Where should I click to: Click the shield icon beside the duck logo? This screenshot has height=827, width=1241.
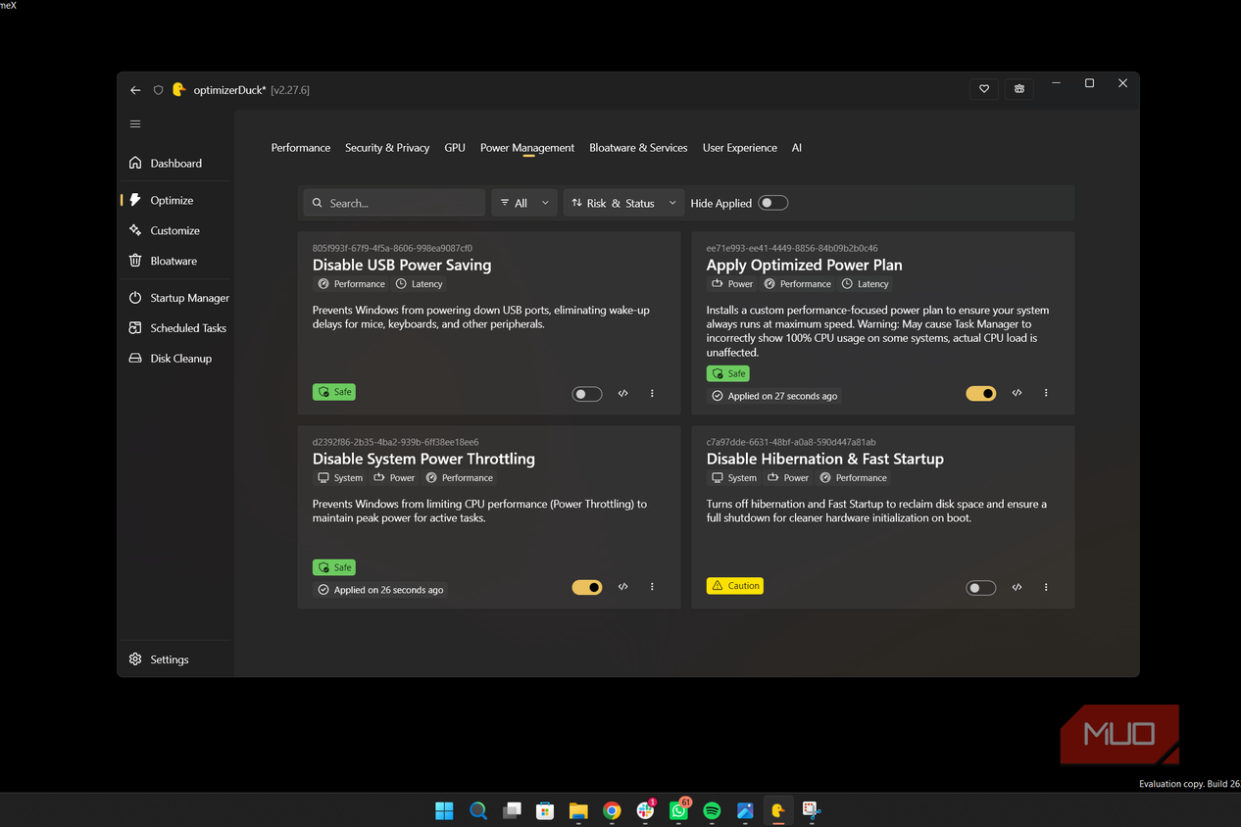158,90
